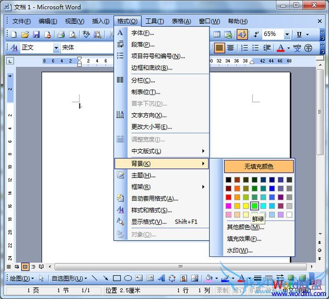Click the Print icon in the toolbar
The height and width of the screenshot is (299, 329).
(61, 35)
